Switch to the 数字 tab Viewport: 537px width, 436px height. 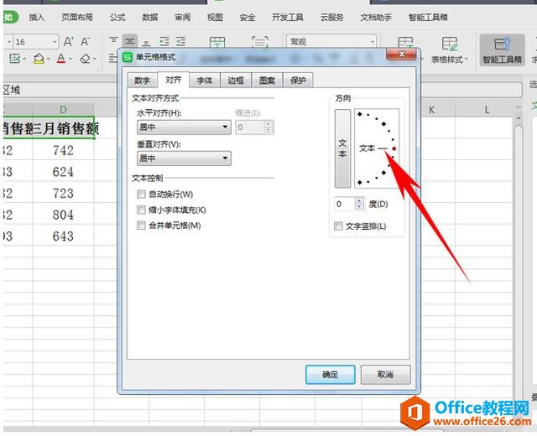coord(142,80)
